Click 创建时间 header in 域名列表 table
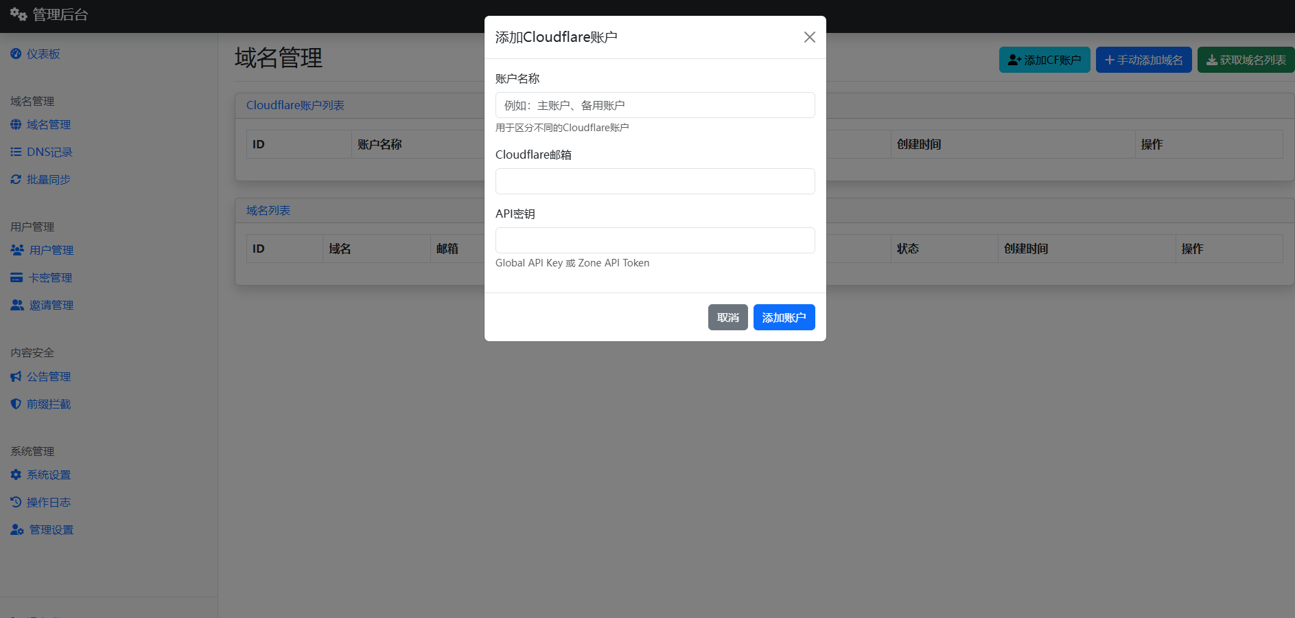Screen dimensions: 1295x618 pyautogui.click(x=1026, y=249)
